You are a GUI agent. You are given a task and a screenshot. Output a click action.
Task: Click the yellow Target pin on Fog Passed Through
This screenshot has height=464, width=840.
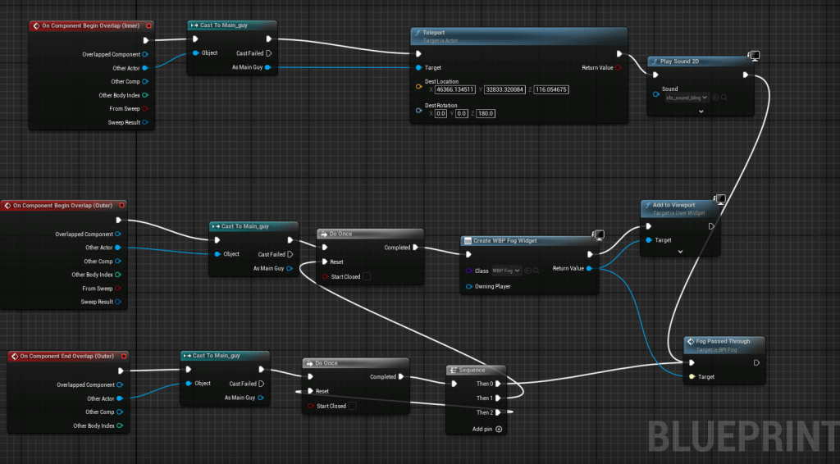tap(692, 377)
